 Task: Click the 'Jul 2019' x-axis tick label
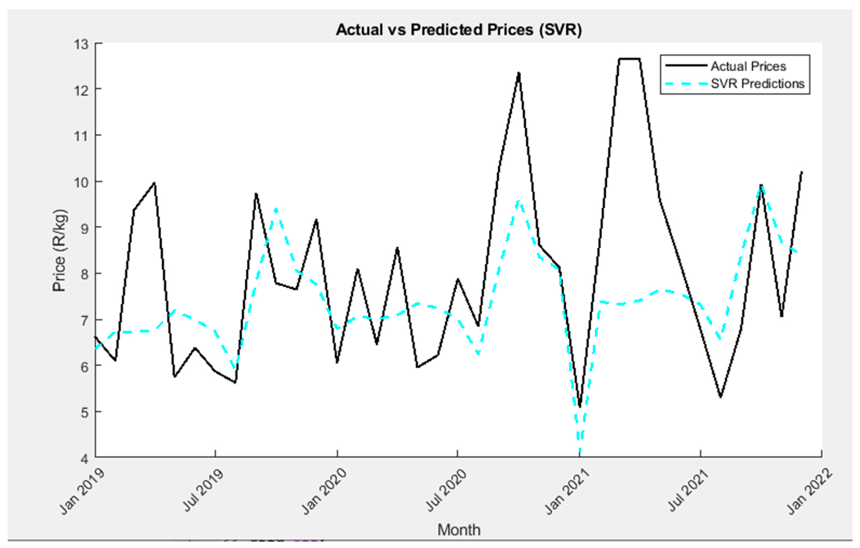[x=202, y=490]
